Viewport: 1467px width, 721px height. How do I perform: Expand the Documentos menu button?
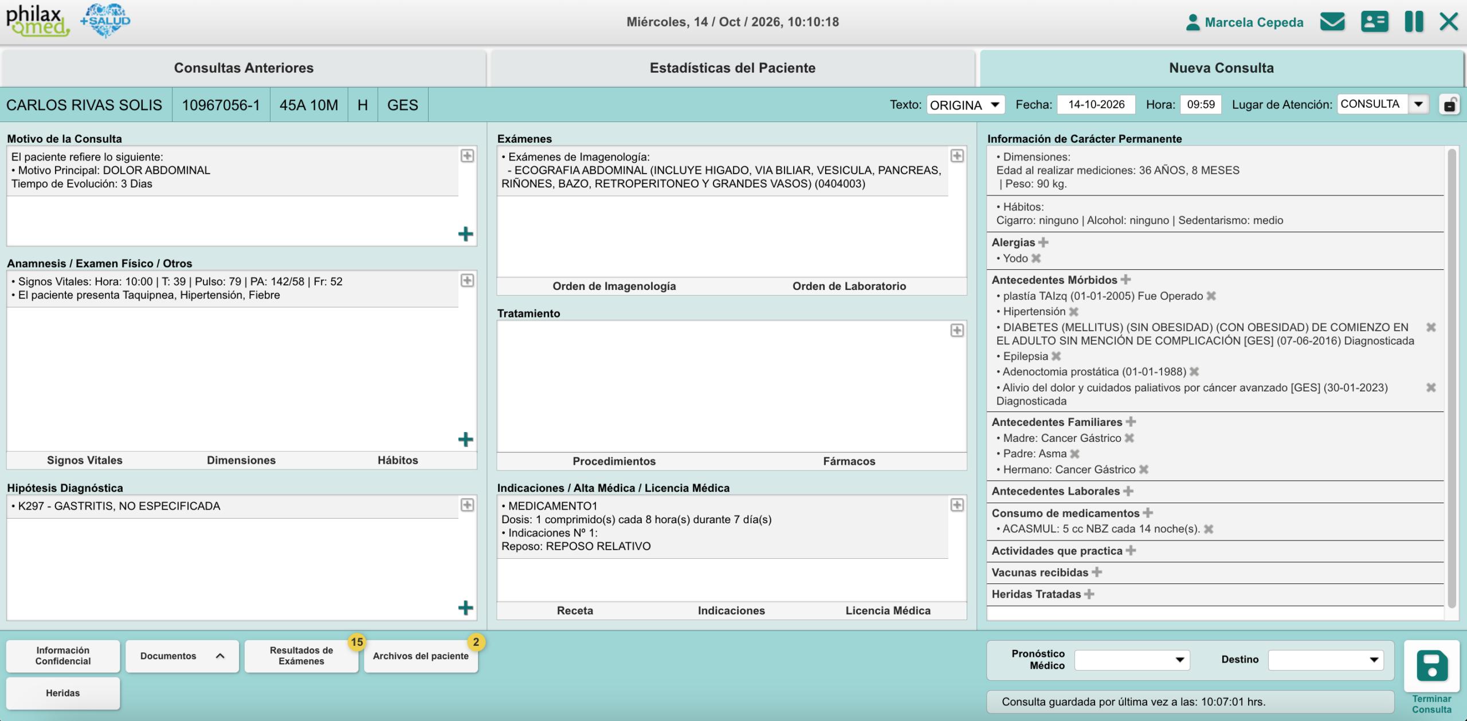(x=182, y=656)
